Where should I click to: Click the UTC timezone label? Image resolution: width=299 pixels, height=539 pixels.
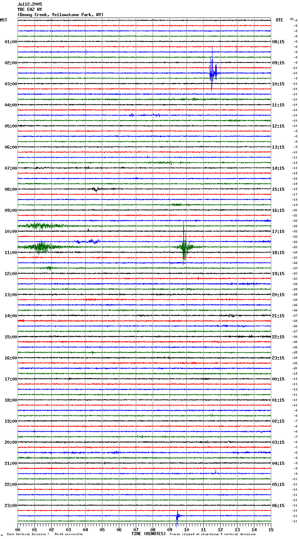pyautogui.click(x=279, y=20)
